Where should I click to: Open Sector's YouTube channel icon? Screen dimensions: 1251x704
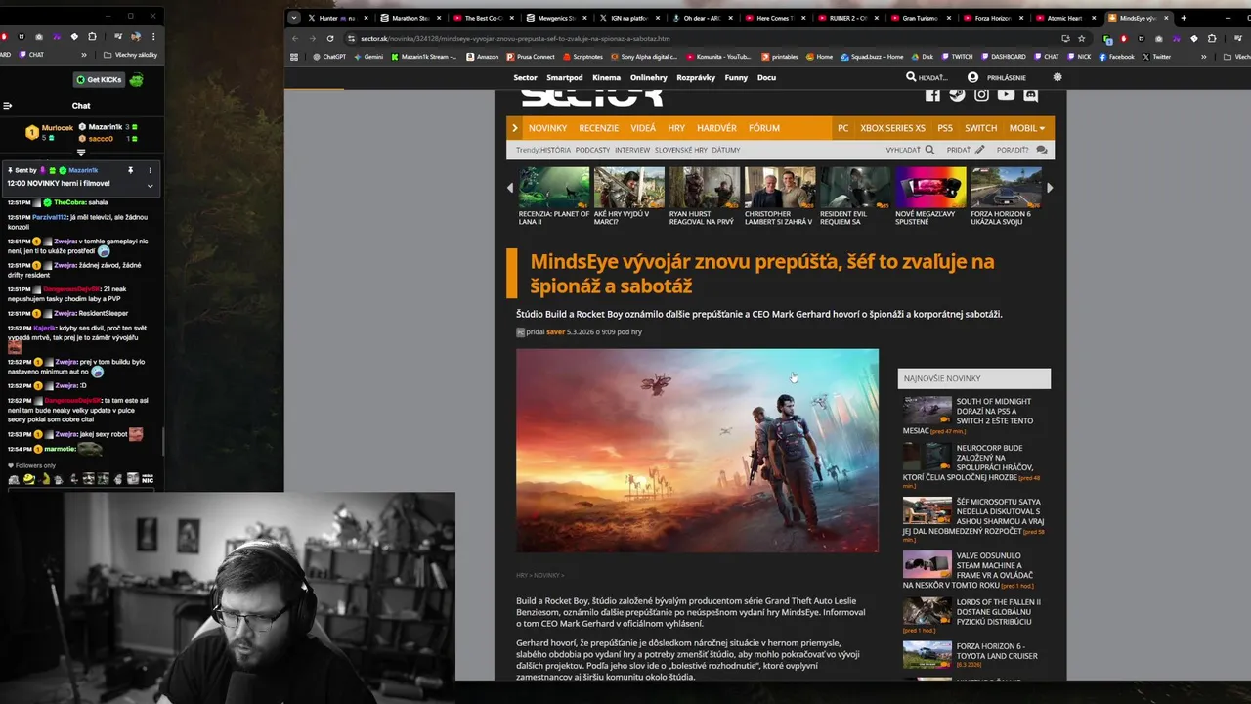pyautogui.click(x=1006, y=95)
